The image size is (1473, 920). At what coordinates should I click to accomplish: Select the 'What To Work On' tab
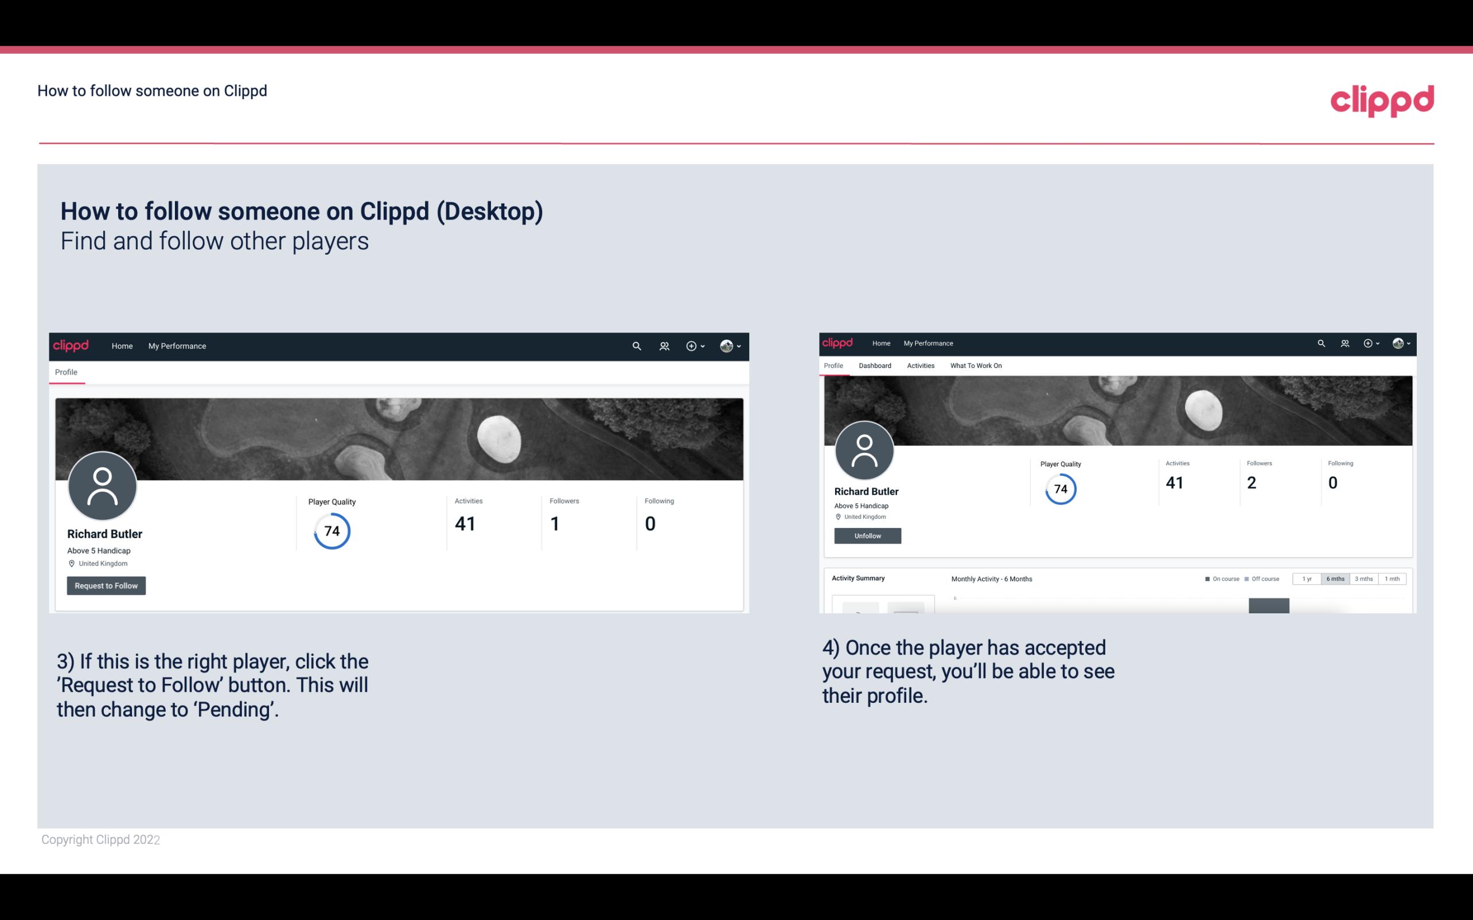pyautogui.click(x=976, y=366)
